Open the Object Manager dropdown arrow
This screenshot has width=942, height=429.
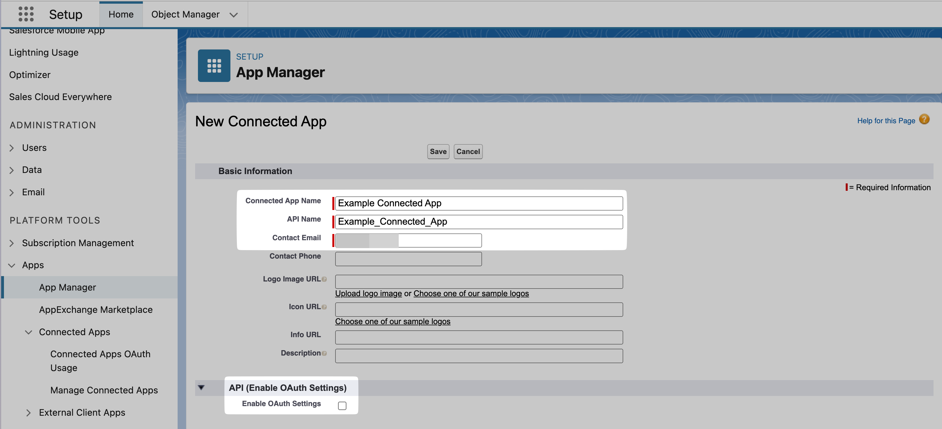coord(233,15)
